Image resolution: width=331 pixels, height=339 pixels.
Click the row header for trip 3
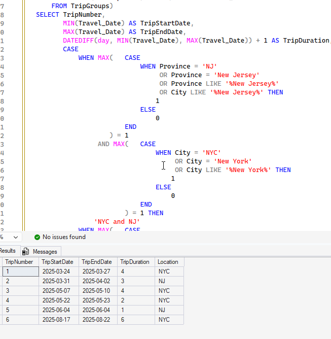point(1,291)
